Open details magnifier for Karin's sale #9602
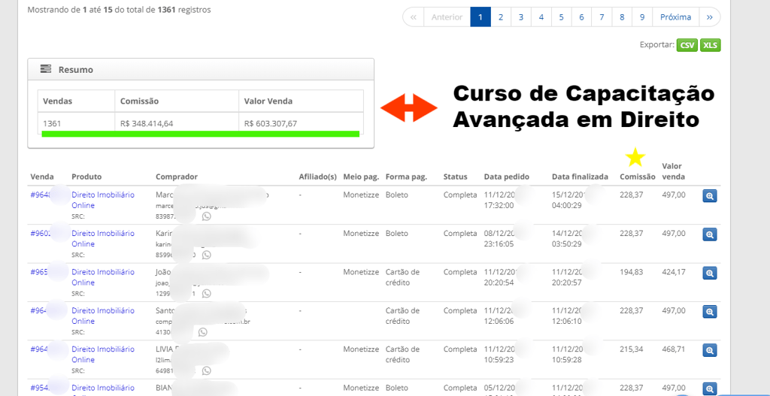The image size is (770, 396). 710,234
